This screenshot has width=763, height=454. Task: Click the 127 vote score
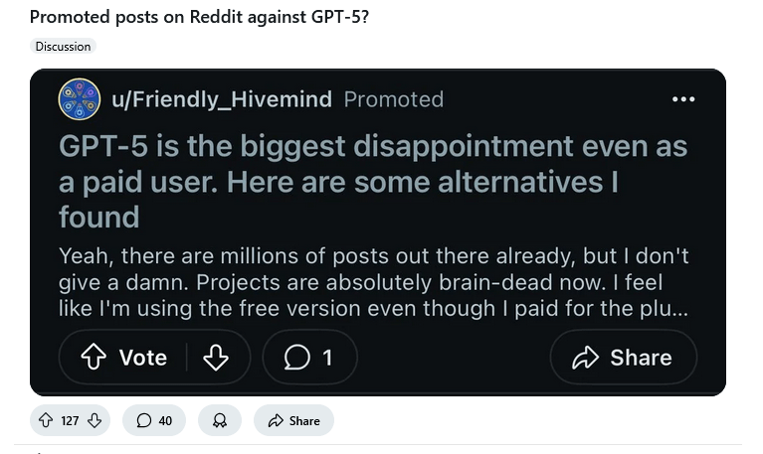point(70,420)
